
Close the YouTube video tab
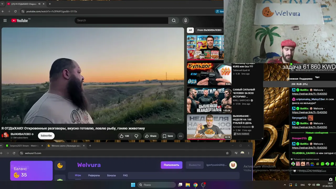pos(44,4)
